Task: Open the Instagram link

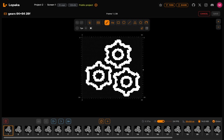Action: 206,5
